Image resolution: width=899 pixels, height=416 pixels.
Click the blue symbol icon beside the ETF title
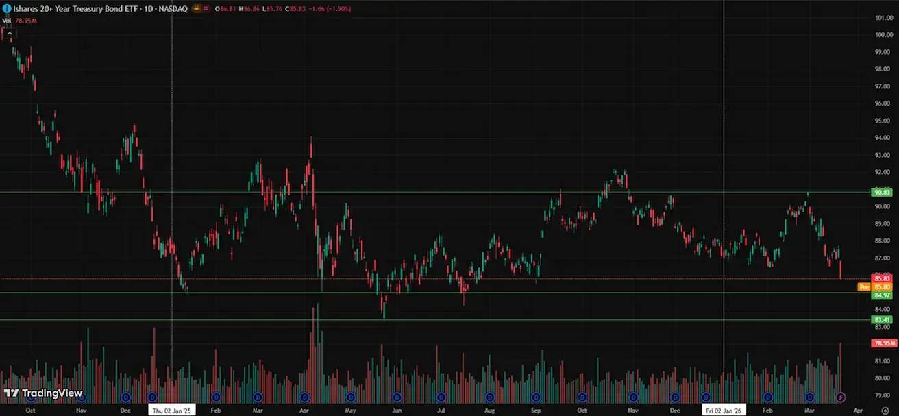(x=5, y=8)
